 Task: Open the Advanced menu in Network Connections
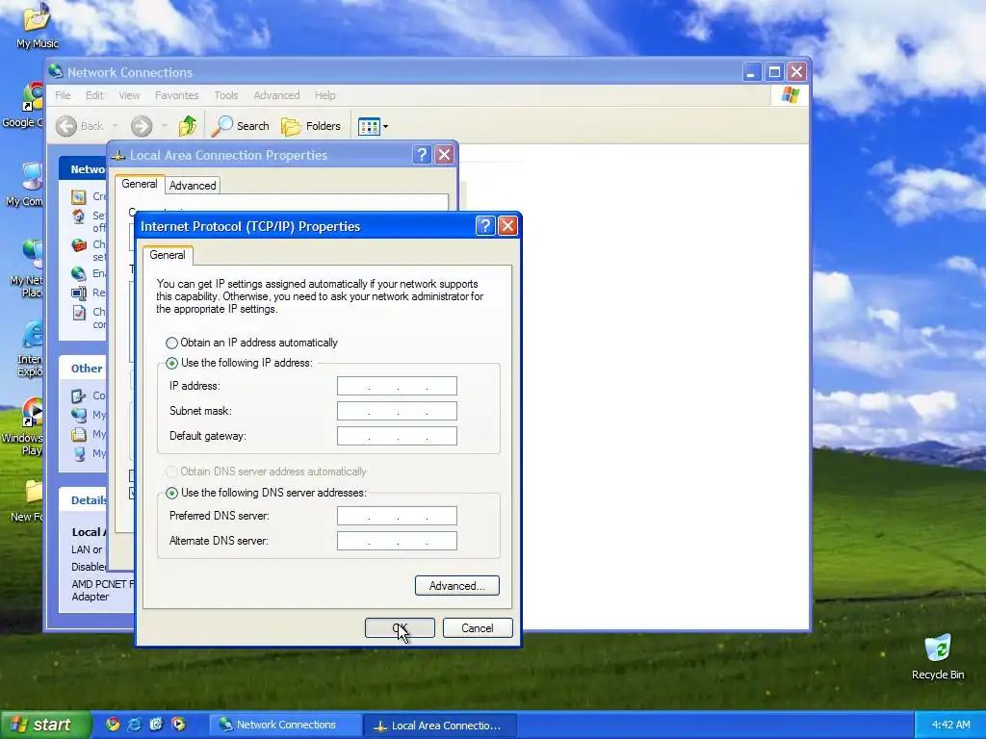[x=276, y=95]
